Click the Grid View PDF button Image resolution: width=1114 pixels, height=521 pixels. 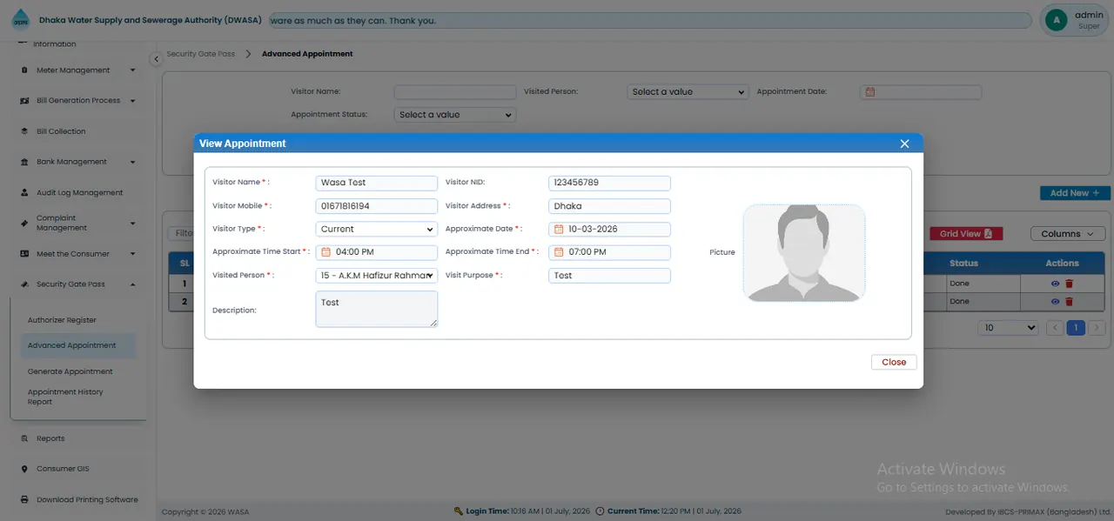click(x=966, y=234)
